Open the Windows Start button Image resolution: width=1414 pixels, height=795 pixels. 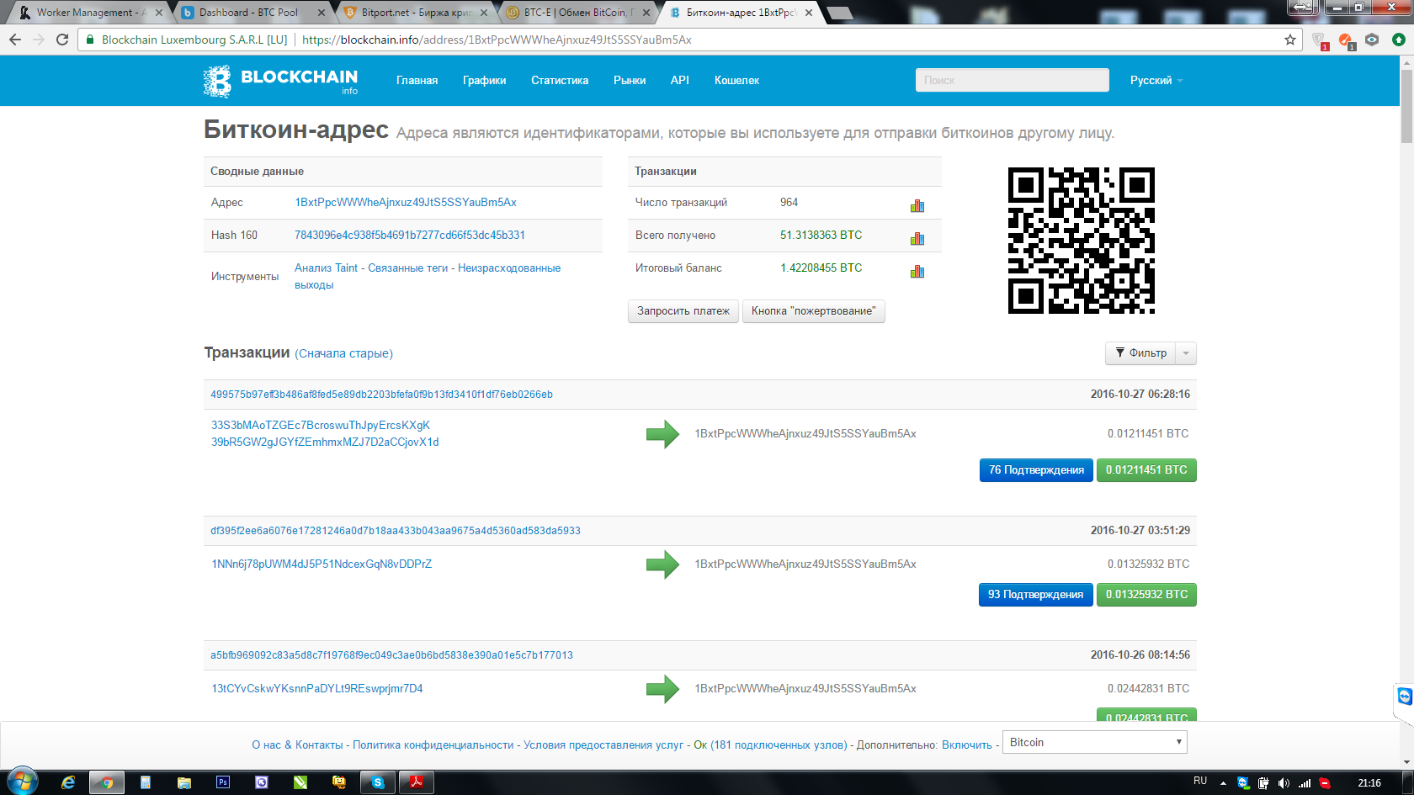22,782
